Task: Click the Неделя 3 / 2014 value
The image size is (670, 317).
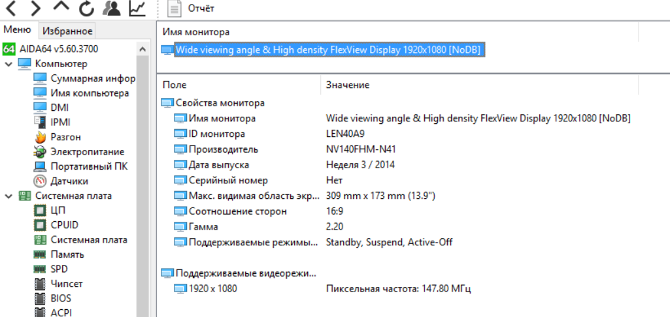Action: (360, 165)
